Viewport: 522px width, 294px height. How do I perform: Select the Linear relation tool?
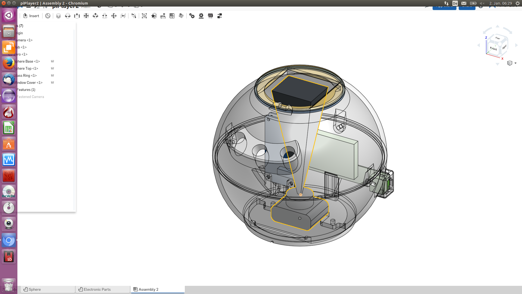pyautogui.click(x=220, y=16)
